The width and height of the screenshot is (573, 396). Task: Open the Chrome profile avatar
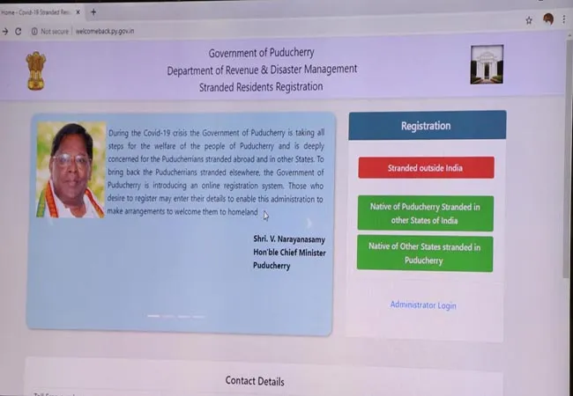click(548, 19)
